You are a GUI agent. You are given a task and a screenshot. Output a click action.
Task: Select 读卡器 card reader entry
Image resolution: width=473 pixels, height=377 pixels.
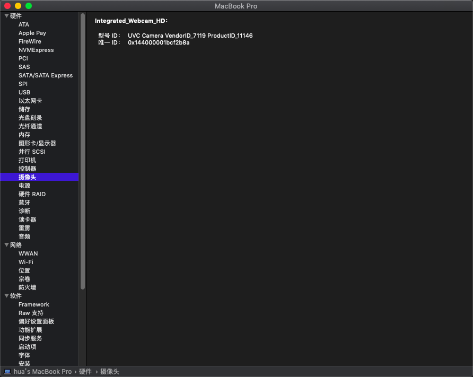28,220
